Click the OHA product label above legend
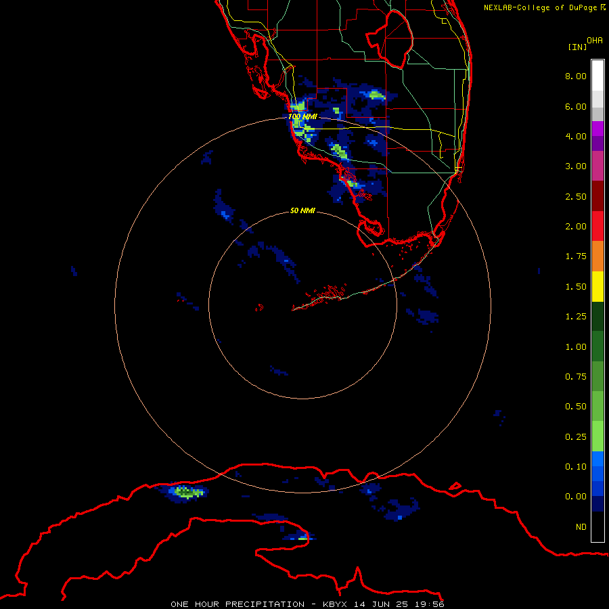 (x=595, y=41)
